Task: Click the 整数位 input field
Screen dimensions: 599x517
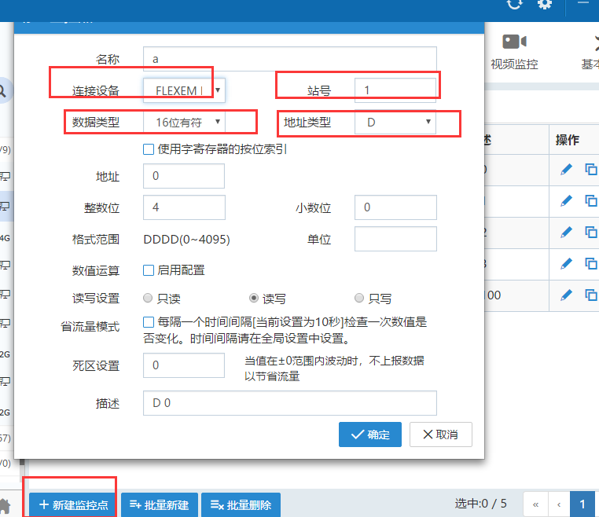Action: point(184,207)
